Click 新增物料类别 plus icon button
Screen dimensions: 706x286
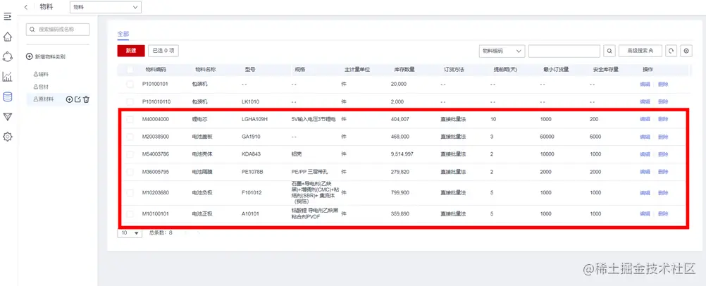click(30, 57)
